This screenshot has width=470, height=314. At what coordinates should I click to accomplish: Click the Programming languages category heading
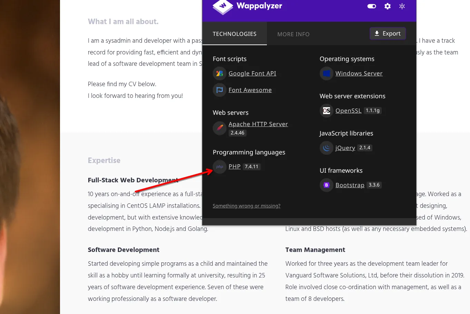coord(249,152)
